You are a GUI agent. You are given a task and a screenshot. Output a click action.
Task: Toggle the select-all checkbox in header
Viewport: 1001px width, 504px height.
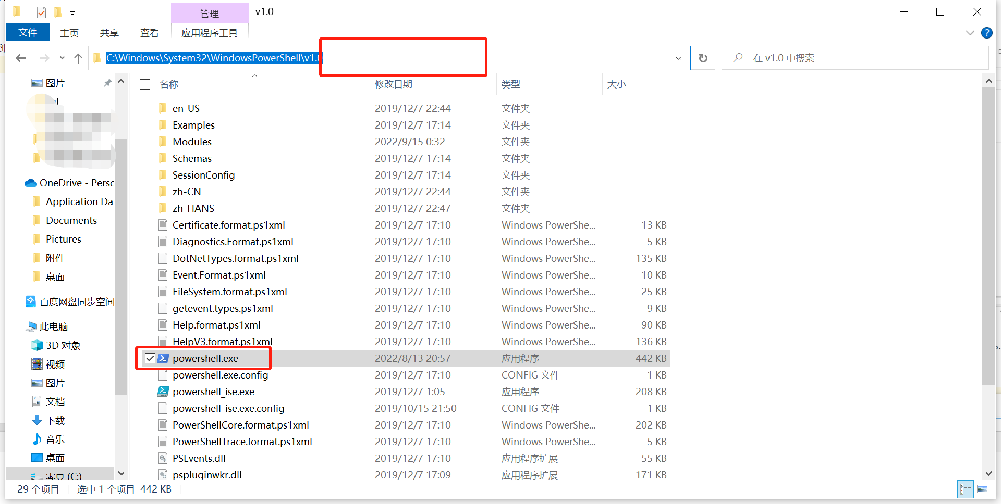point(145,84)
